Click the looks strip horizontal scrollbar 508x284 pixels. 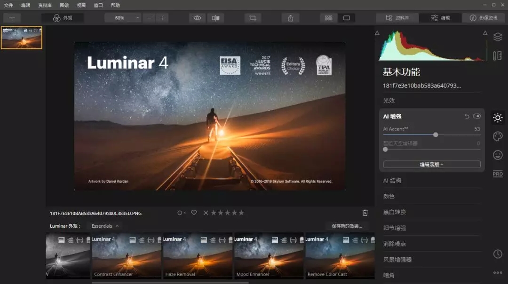170,283
